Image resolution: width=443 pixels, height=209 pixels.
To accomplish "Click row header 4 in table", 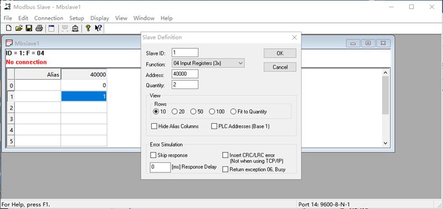I will [11, 130].
